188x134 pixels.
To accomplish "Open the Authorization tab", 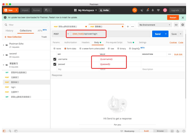I will [x=70, y=42].
